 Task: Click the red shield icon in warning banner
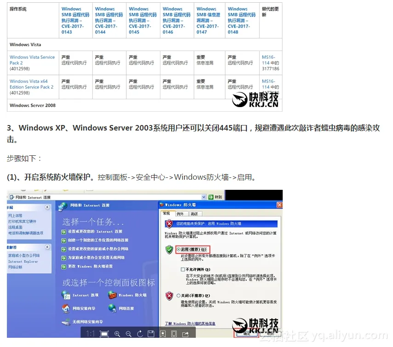point(170,223)
